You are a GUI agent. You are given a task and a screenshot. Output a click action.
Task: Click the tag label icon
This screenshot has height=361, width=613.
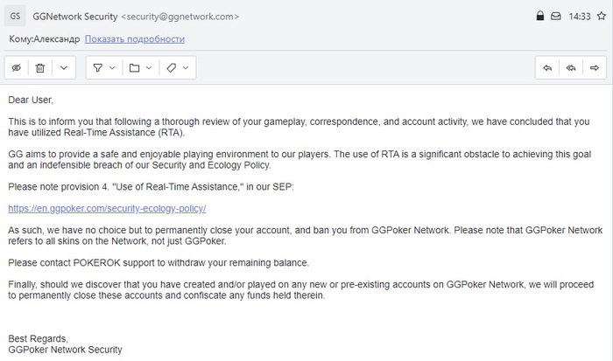[x=172, y=68]
